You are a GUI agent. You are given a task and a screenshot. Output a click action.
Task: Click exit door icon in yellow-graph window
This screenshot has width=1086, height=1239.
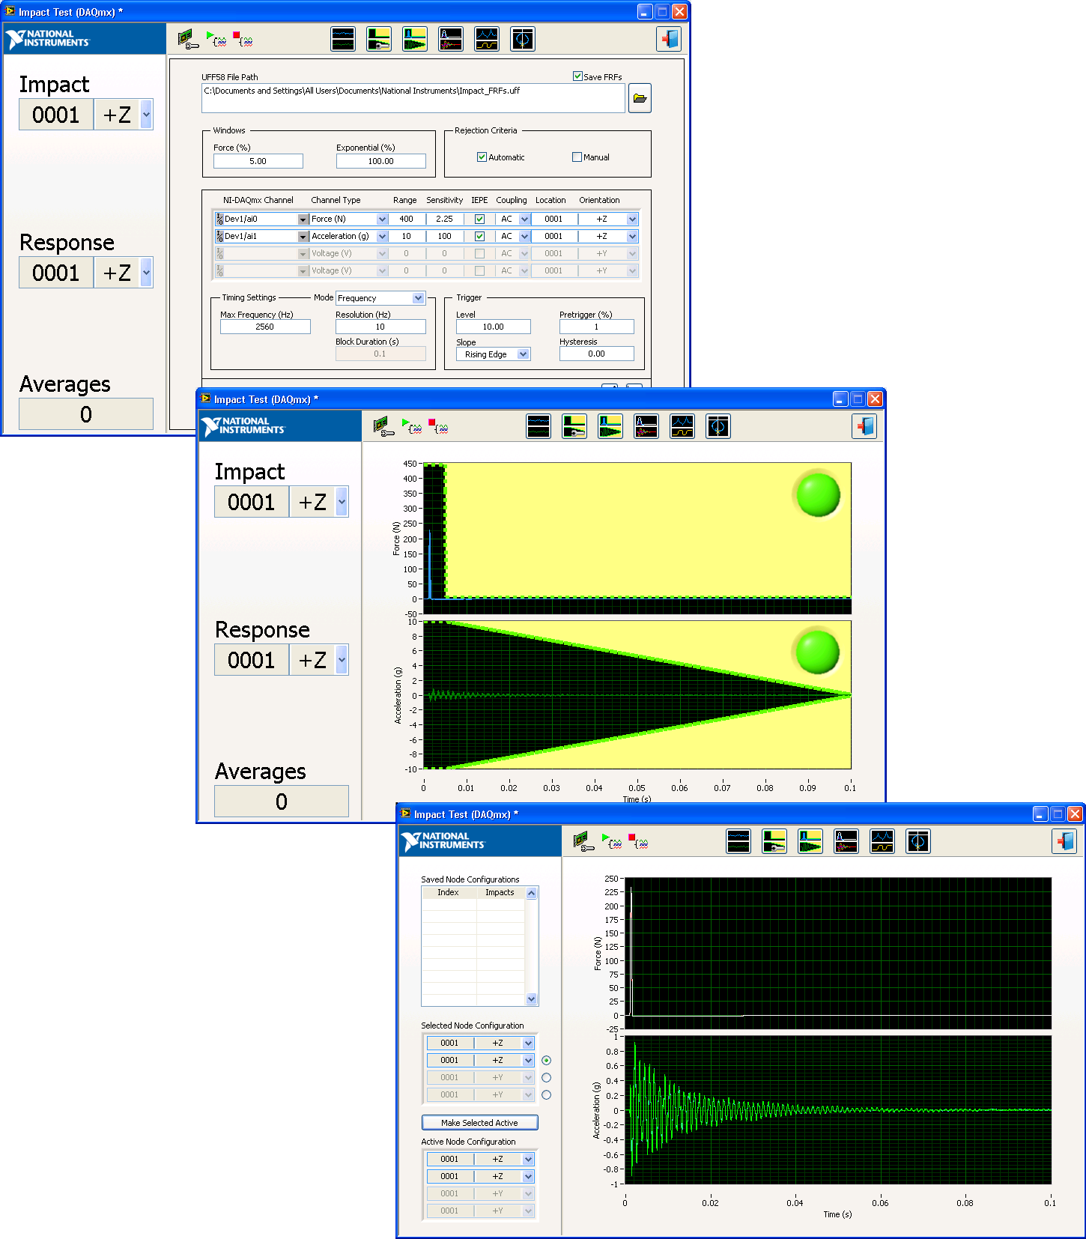click(864, 426)
